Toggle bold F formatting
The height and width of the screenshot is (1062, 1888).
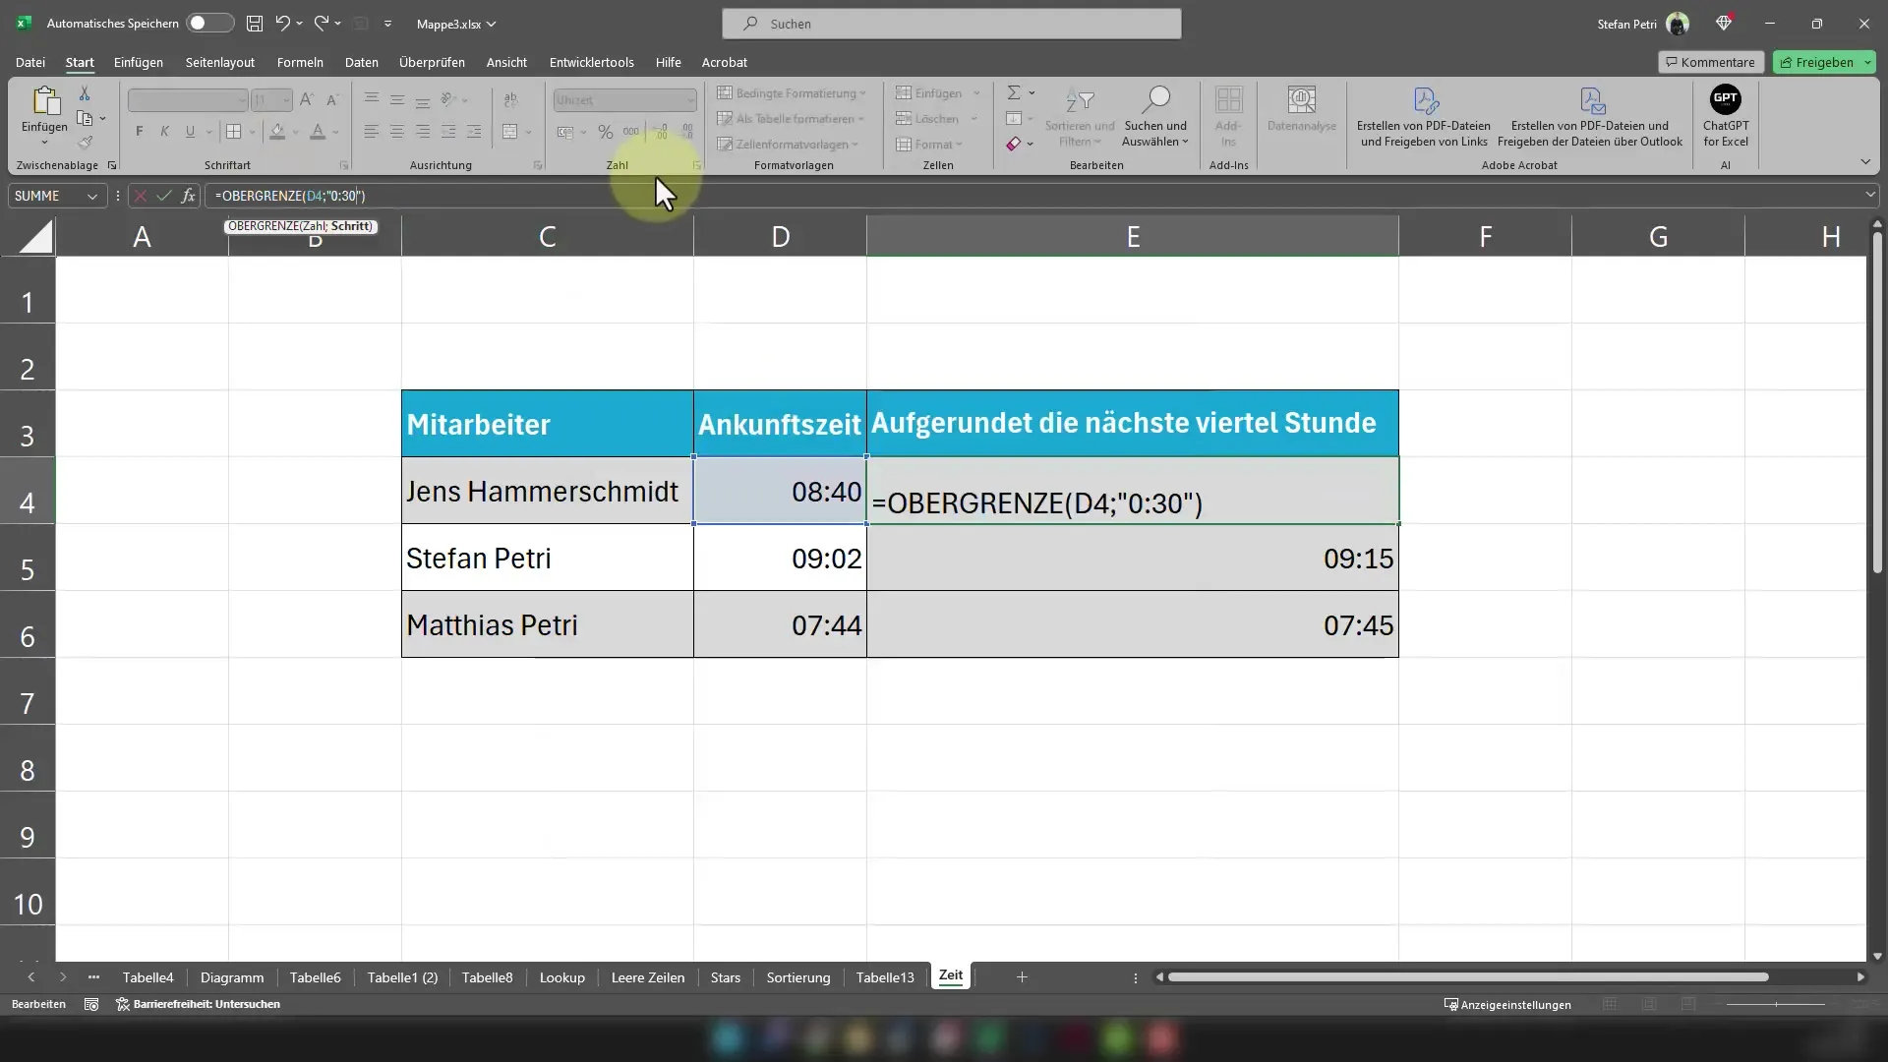coord(139,132)
